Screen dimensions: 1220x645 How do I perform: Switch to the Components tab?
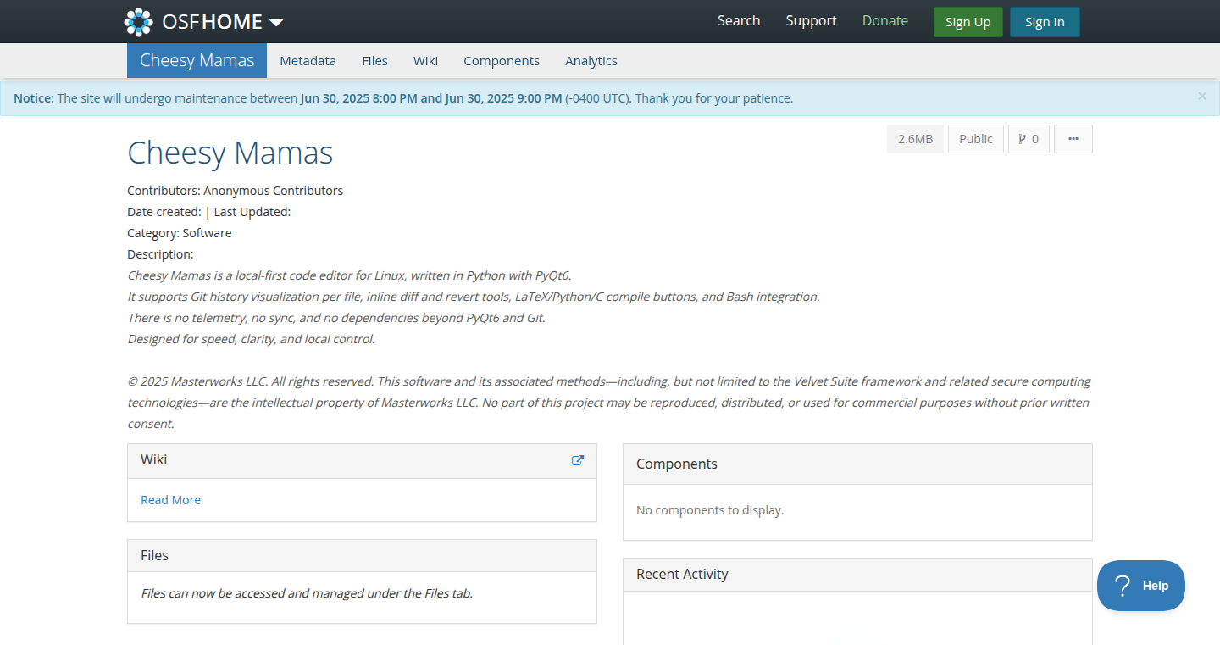click(x=502, y=61)
